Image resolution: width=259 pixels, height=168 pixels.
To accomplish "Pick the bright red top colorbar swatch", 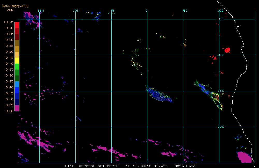I will tap(17, 25).
